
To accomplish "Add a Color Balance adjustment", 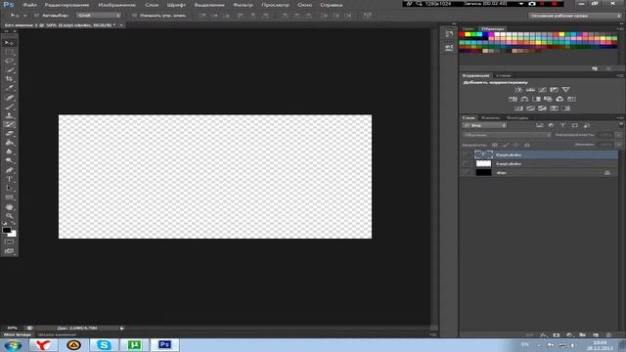I will (x=524, y=99).
